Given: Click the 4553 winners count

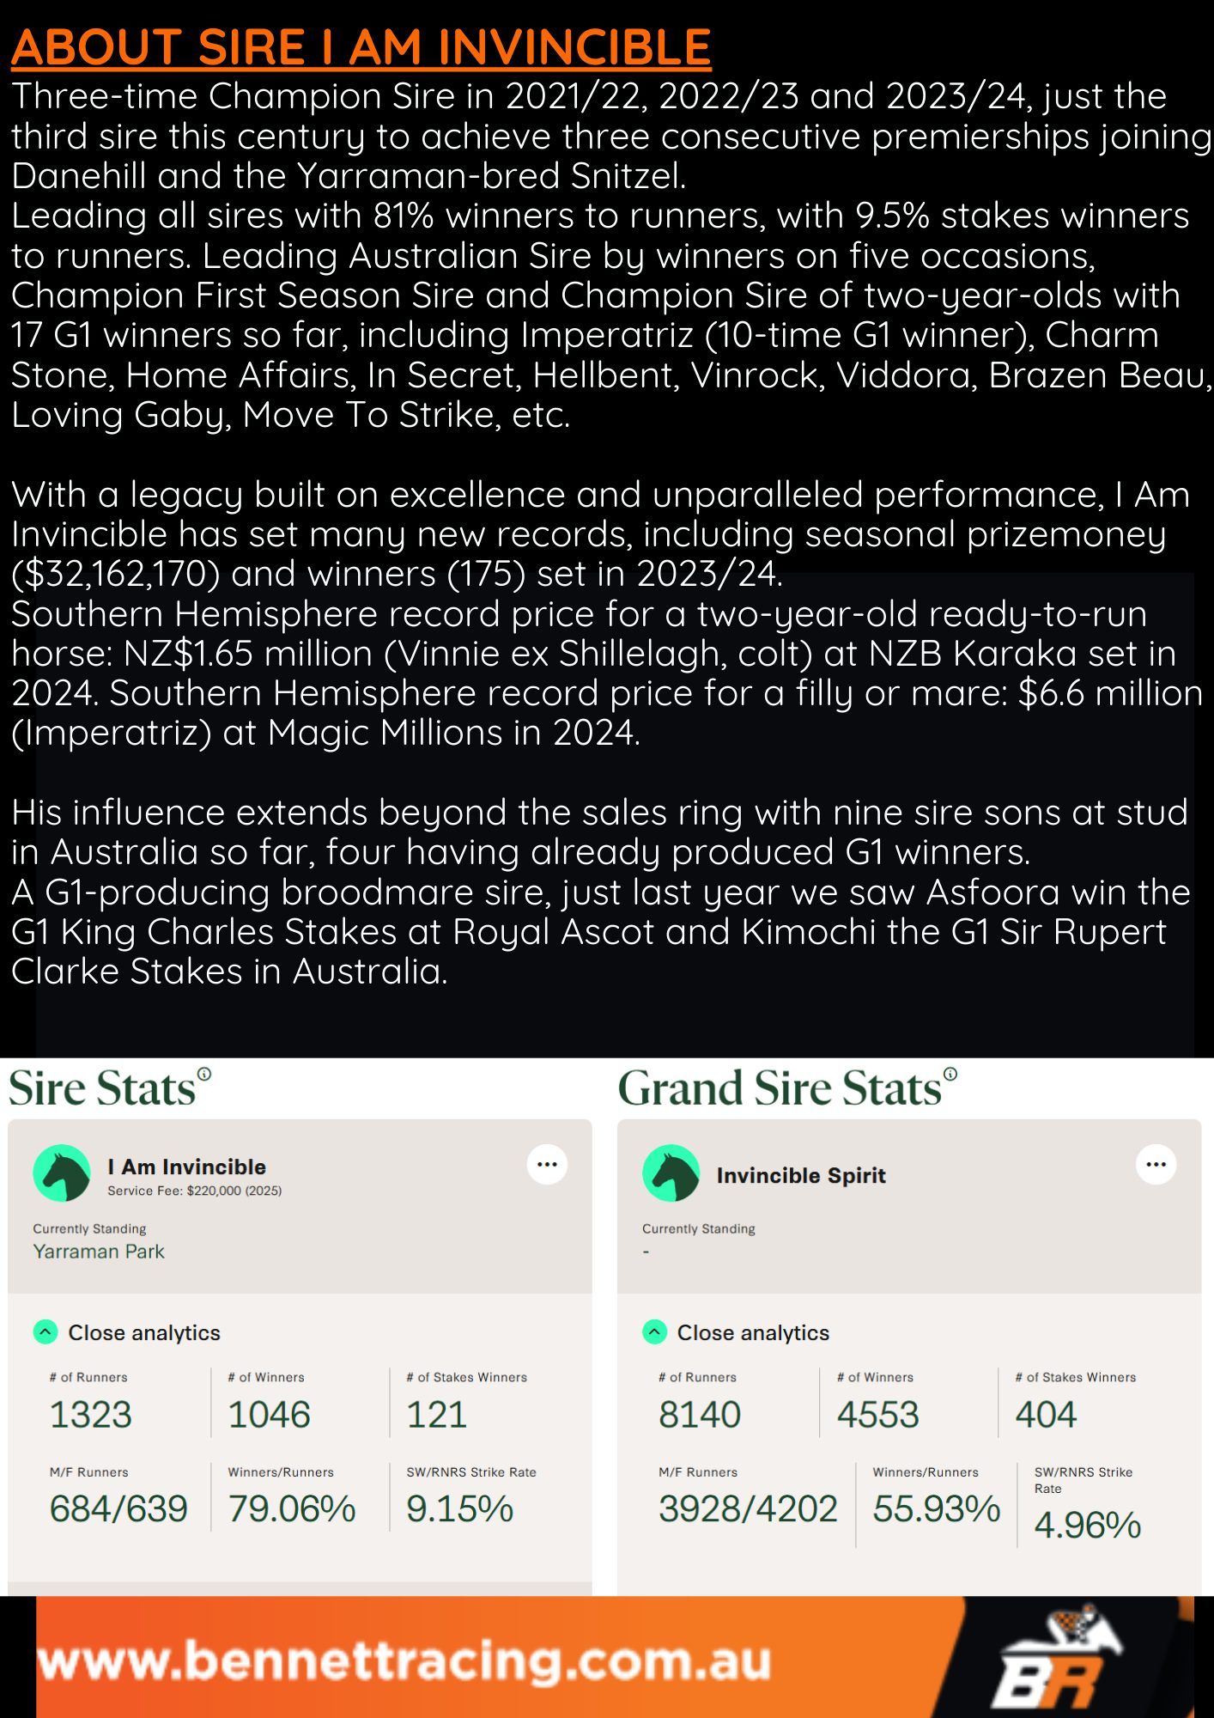Looking at the screenshot, I should [x=877, y=1415].
